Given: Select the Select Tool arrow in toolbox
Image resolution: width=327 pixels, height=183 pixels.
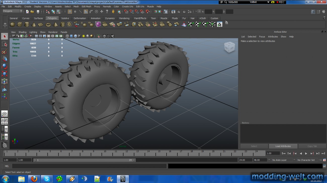Looking at the screenshot, I should 5,36.
